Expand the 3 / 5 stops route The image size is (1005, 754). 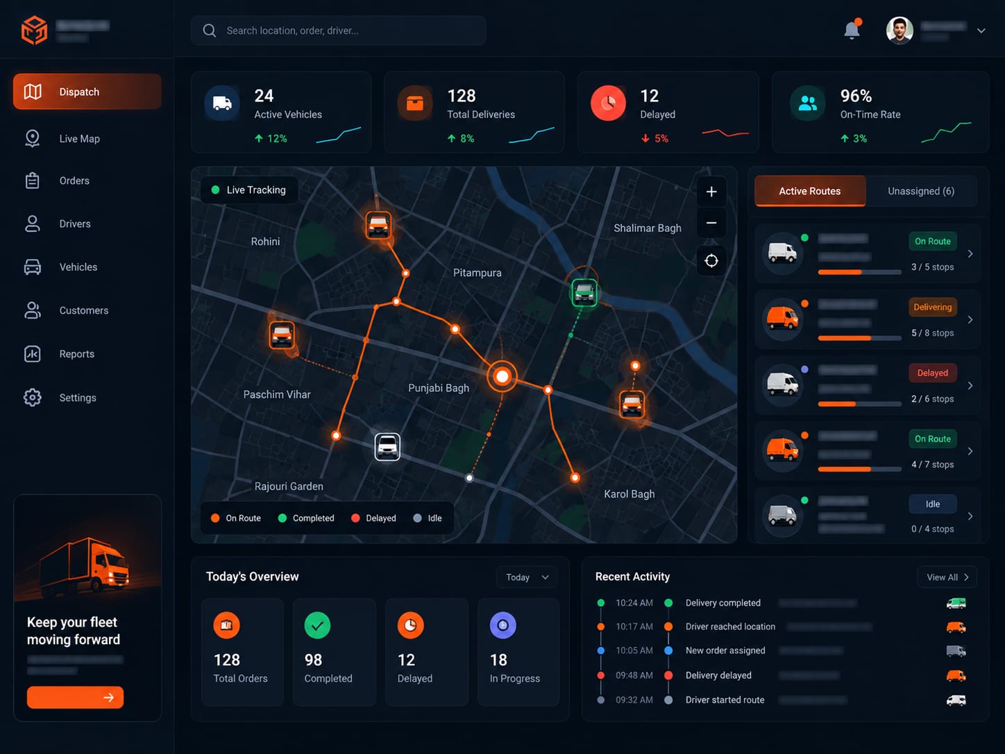970,254
